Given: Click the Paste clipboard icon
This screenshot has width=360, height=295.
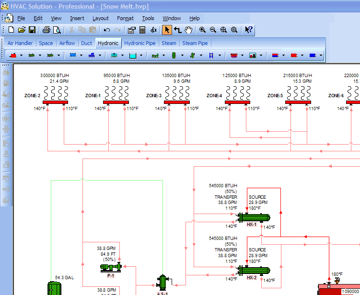Looking at the screenshot, I should click(x=93, y=30).
